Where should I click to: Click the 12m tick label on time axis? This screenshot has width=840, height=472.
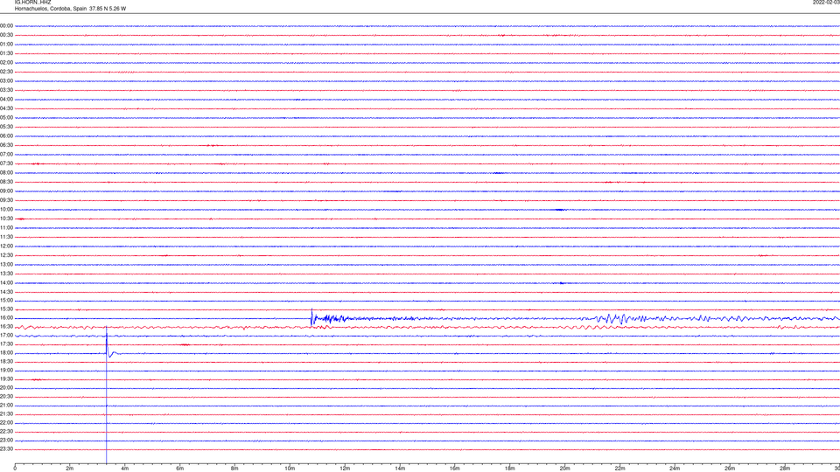(345, 469)
